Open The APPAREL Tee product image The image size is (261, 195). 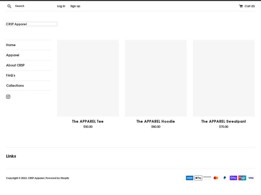[88, 78]
